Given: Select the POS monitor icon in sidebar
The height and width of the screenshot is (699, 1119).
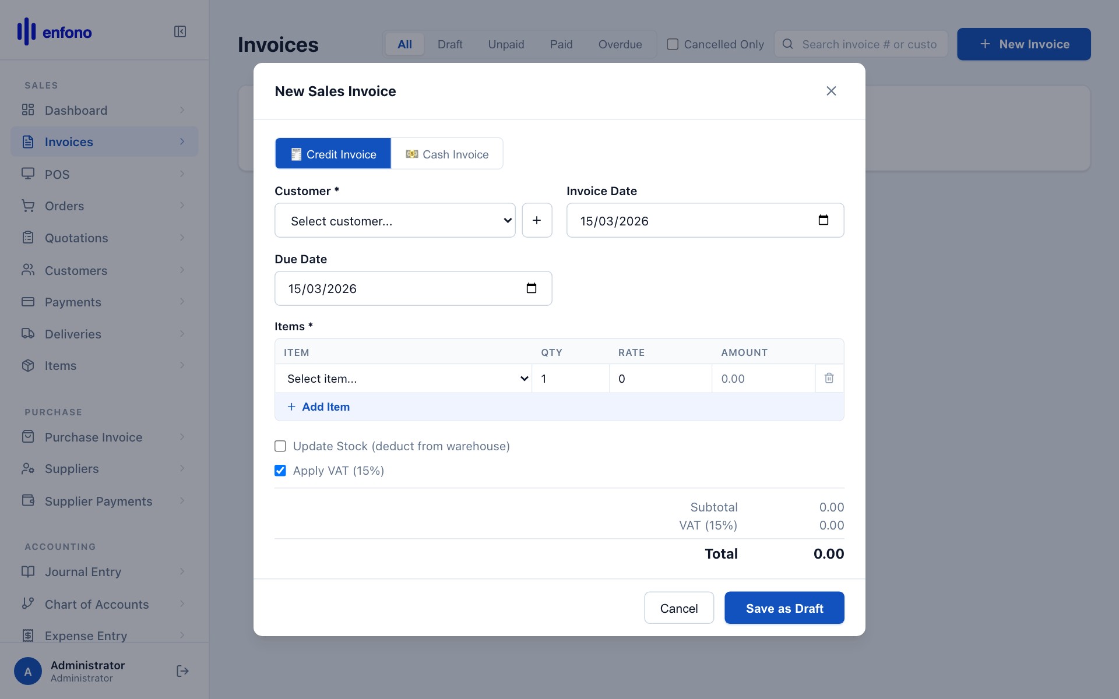Looking at the screenshot, I should click(29, 174).
